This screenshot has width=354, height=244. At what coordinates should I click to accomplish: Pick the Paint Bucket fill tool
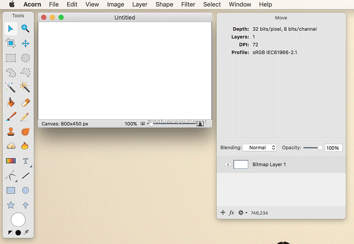pos(11,102)
